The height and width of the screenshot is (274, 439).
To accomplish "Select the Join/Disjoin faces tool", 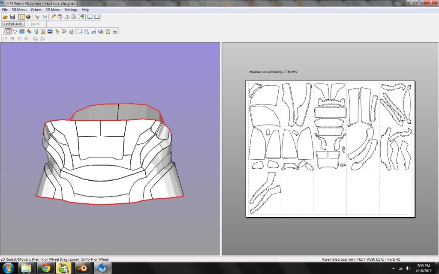I will [15, 31].
